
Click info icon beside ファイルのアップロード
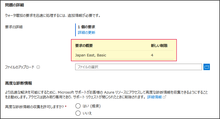coord(38,67)
